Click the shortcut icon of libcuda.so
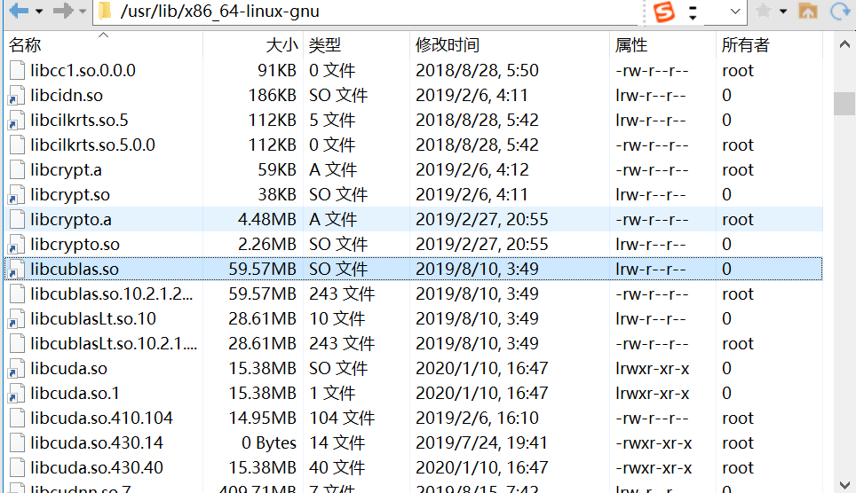Screen dimensions: 856x493 [x=17, y=368]
